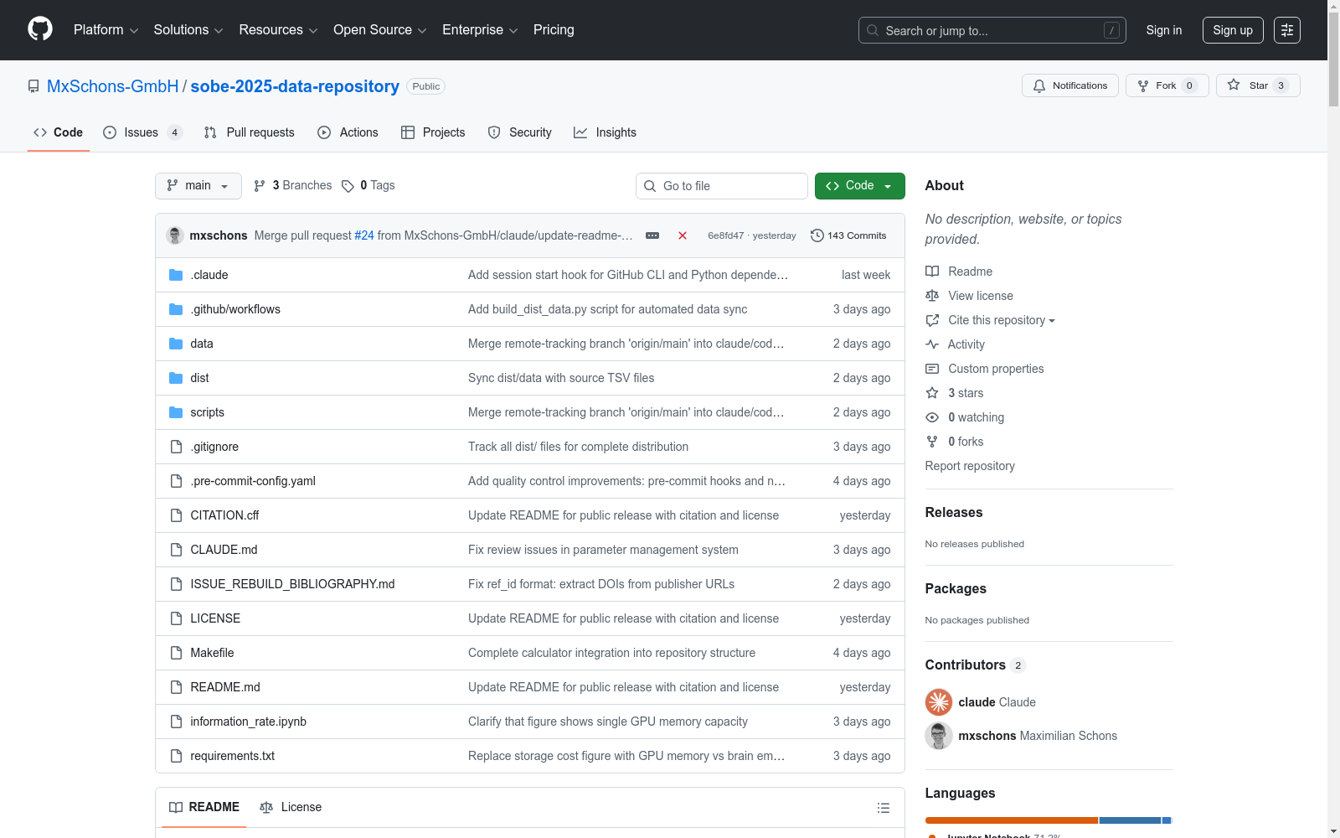The width and height of the screenshot is (1340, 838).
Task: Click the claude contributor avatar
Action: [x=939, y=702]
